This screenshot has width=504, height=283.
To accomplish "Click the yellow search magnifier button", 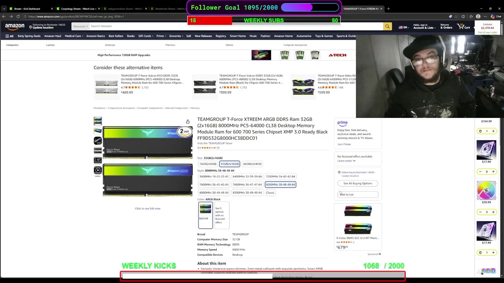I will 387,26.
